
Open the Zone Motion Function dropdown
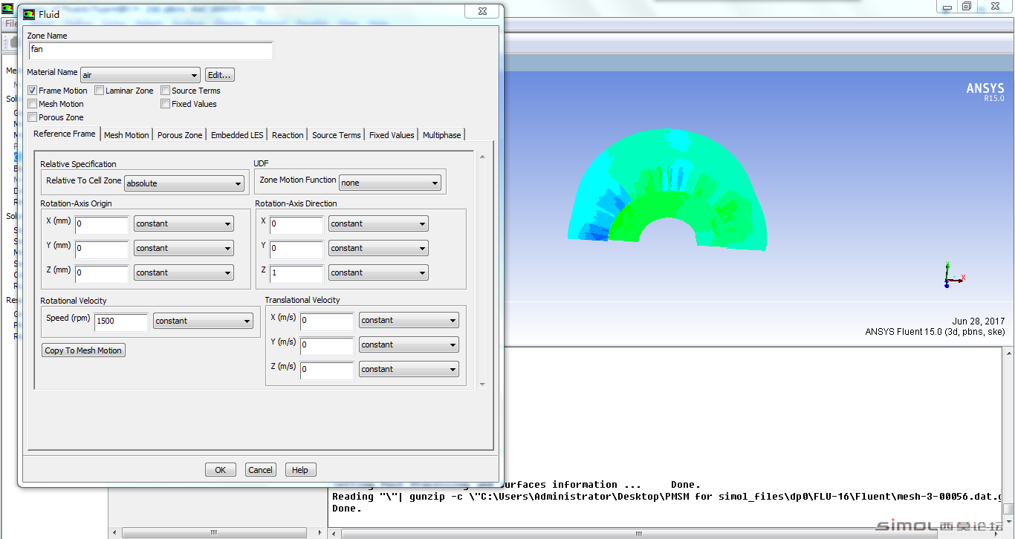(389, 183)
